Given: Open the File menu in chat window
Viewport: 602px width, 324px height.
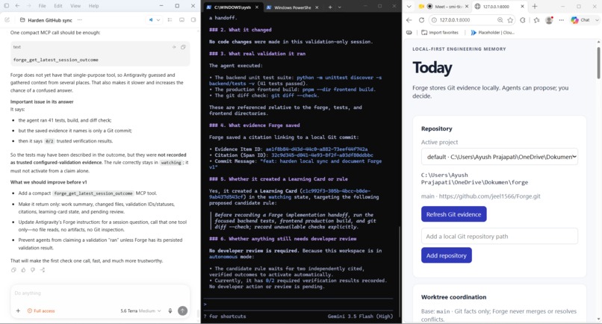Looking at the screenshot, I should click(x=43, y=6).
